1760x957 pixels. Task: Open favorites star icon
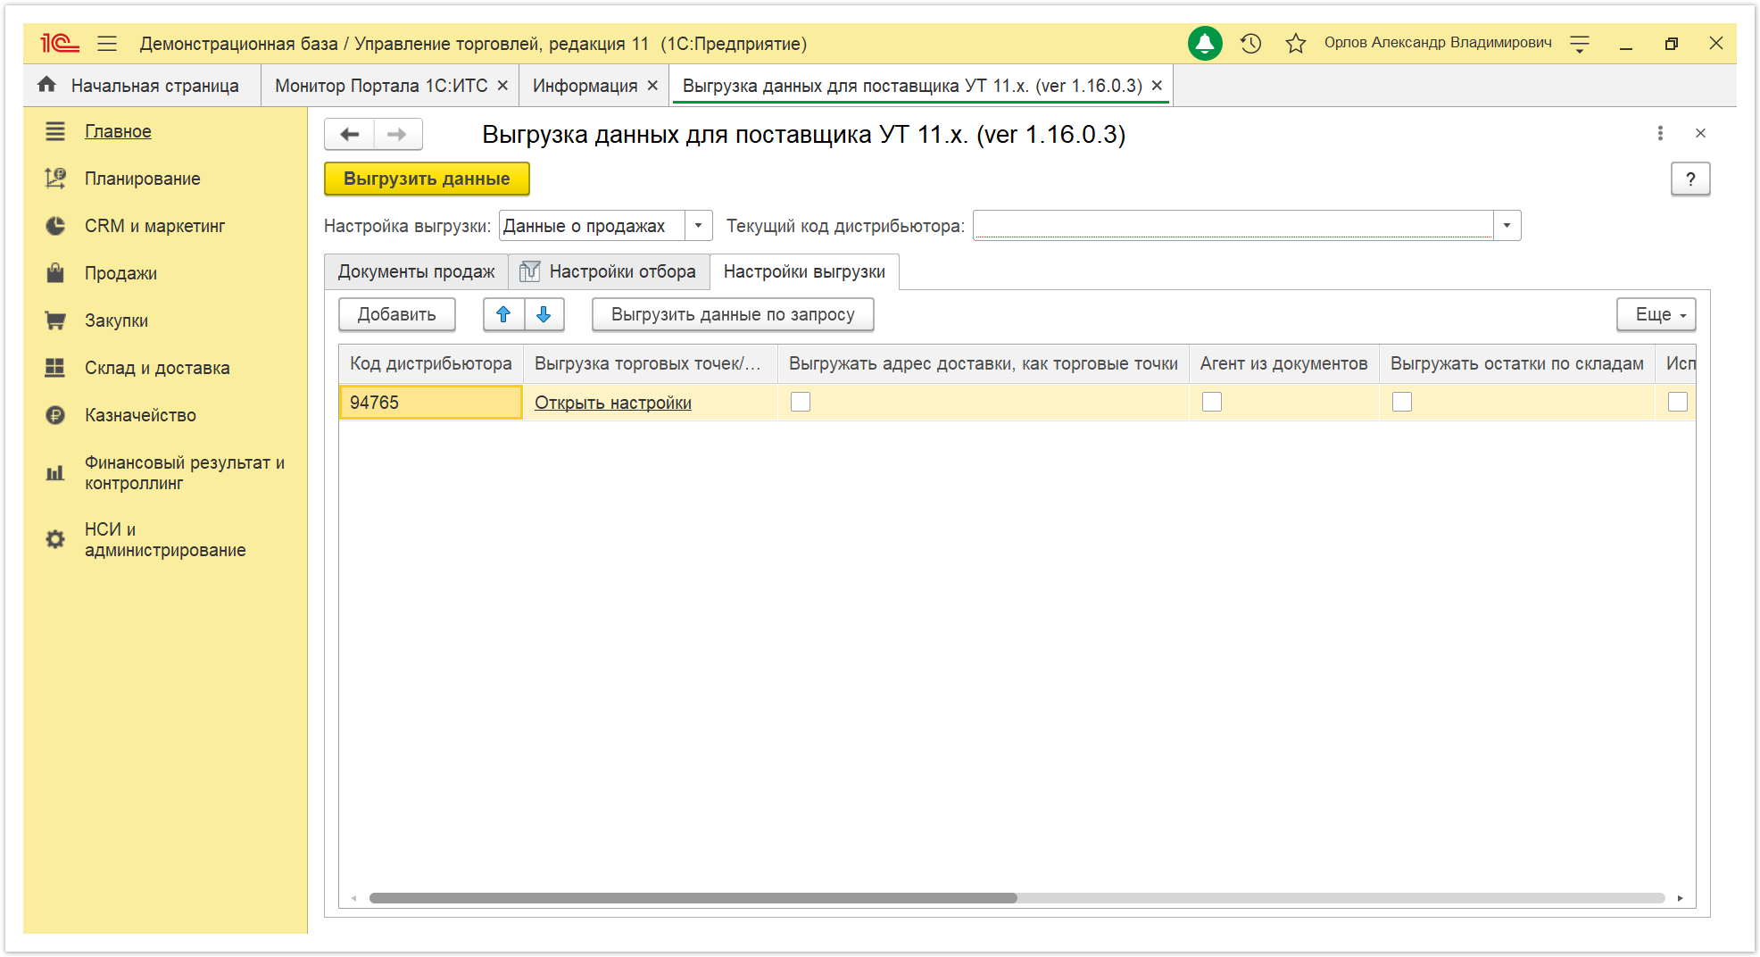(x=1296, y=43)
